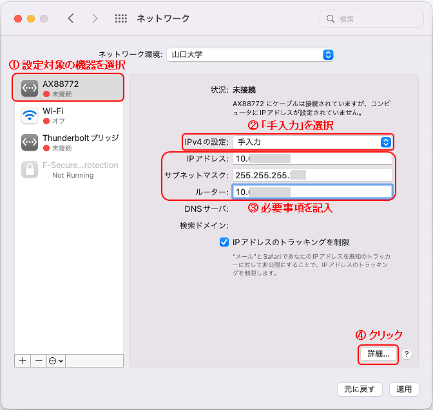Click the 元に戻す revert button
433x410 pixels.
tap(360, 389)
